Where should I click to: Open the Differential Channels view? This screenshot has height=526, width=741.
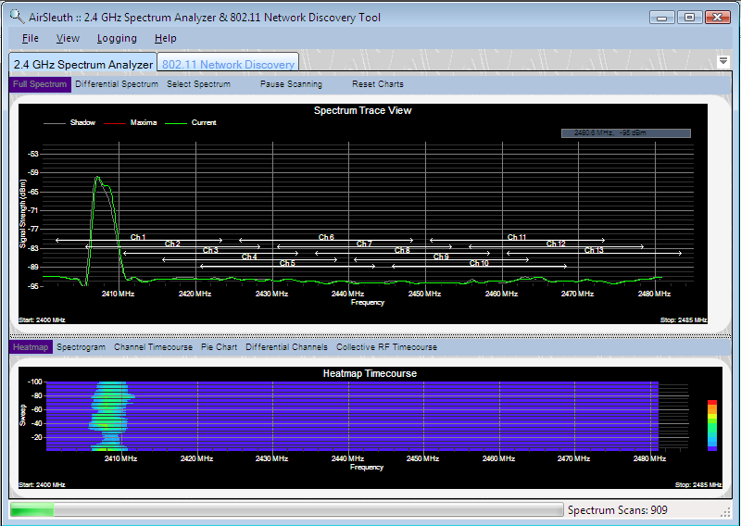pos(286,347)
